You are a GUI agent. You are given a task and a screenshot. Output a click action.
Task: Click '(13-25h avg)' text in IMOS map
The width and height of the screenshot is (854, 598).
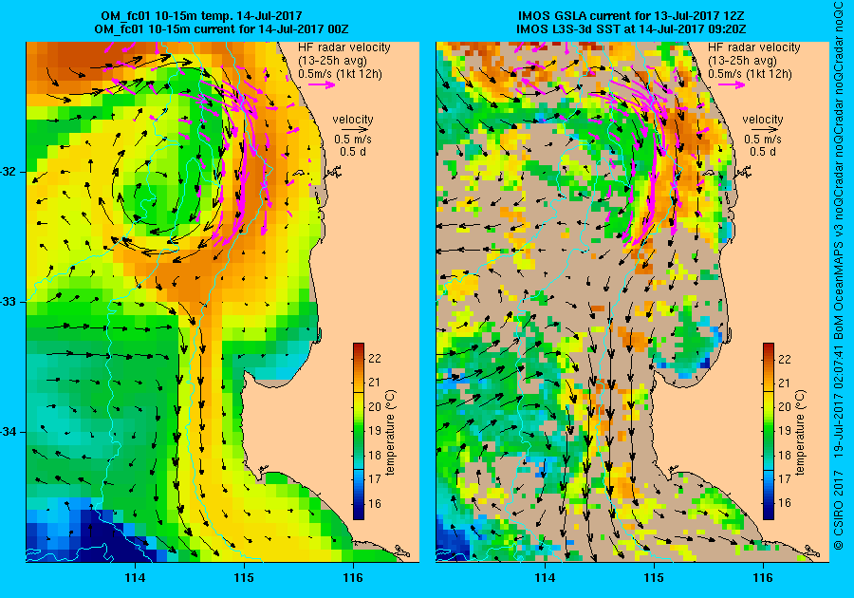742,61
